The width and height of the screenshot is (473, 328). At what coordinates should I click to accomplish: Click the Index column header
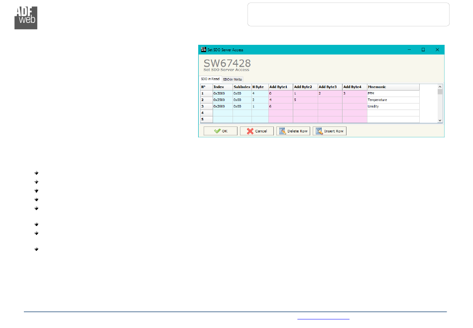click(x=223, y=87)
